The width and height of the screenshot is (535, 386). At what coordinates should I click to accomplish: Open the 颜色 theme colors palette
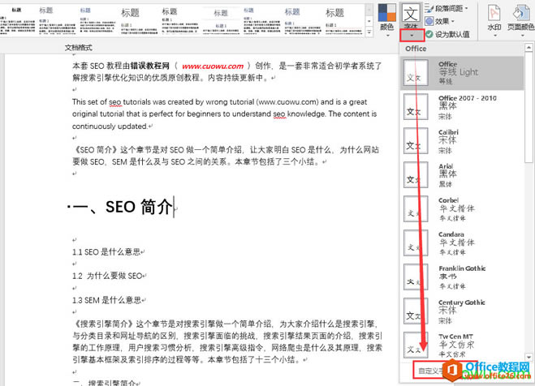(x=387, y=19)
